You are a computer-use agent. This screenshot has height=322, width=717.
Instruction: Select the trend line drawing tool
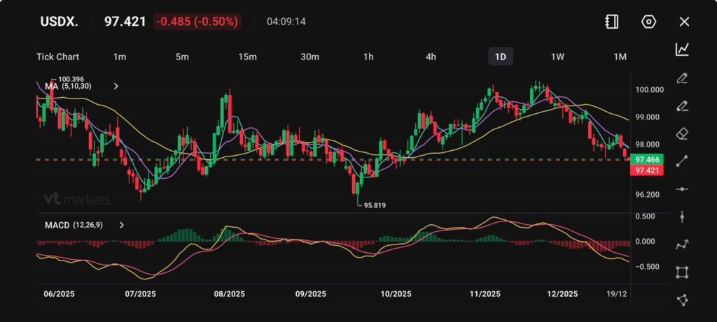coord(681,161)
